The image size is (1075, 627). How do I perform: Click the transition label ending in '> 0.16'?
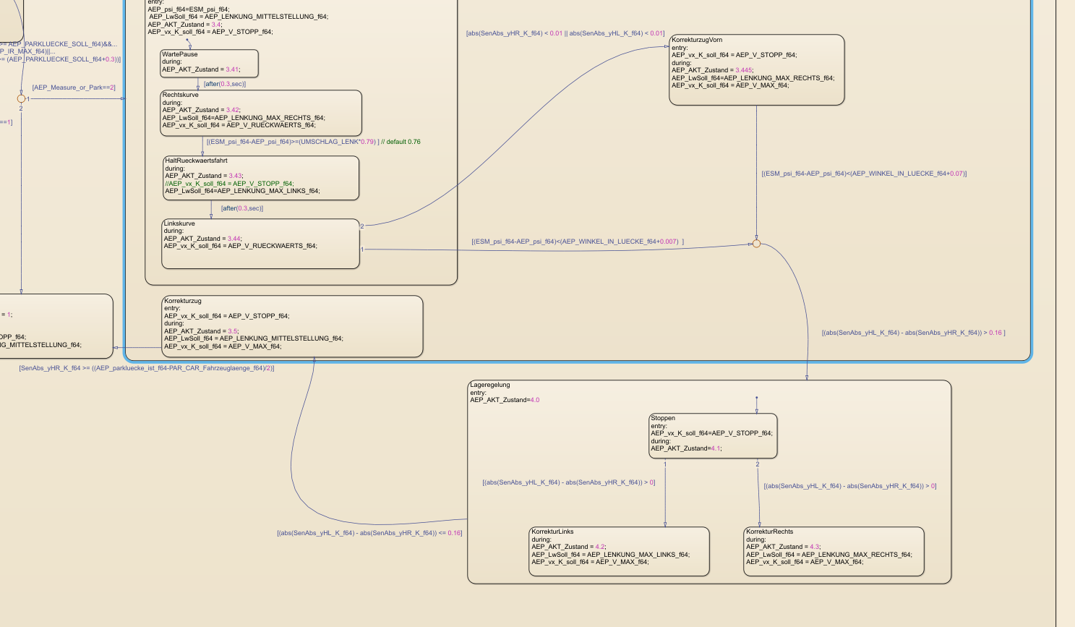[913, 333]
